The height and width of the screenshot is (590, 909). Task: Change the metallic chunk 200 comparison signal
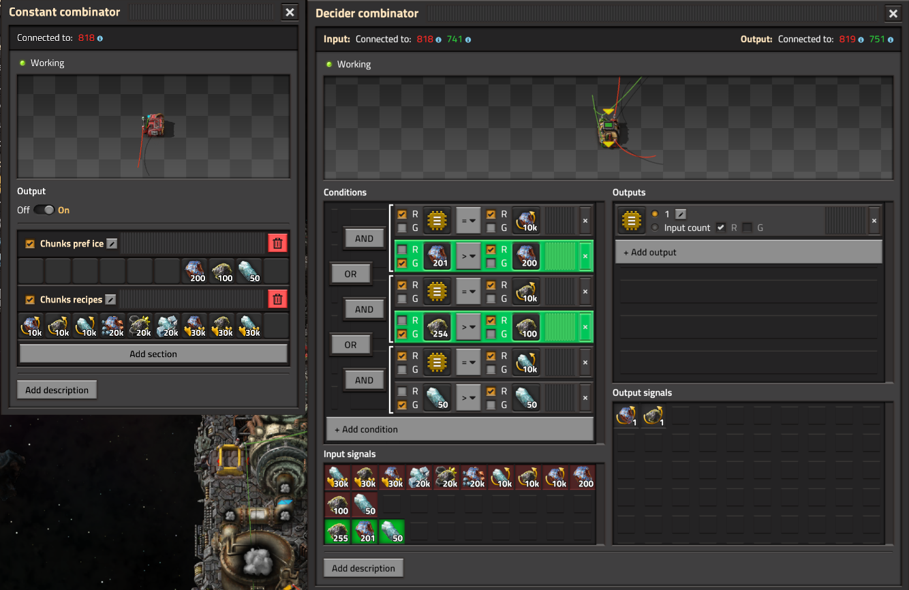click(526, 256)
